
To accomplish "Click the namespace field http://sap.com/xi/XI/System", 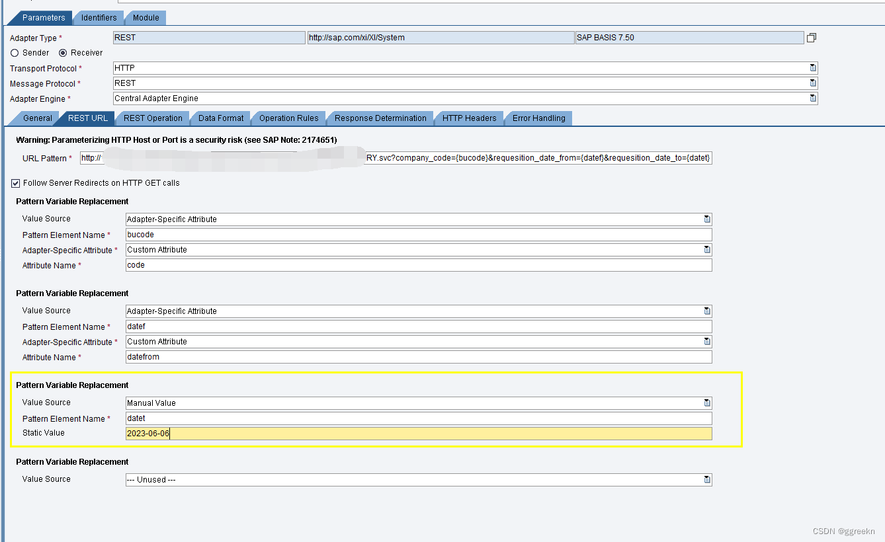I will click(x=441, y=38).
